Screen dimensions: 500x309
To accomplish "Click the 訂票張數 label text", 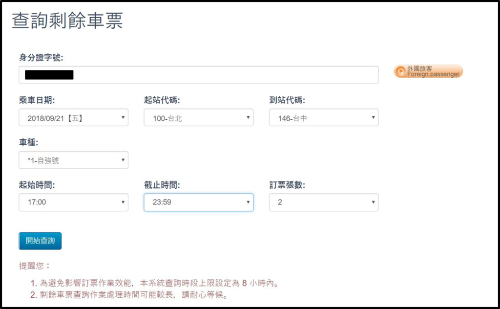I will point(287,185).
